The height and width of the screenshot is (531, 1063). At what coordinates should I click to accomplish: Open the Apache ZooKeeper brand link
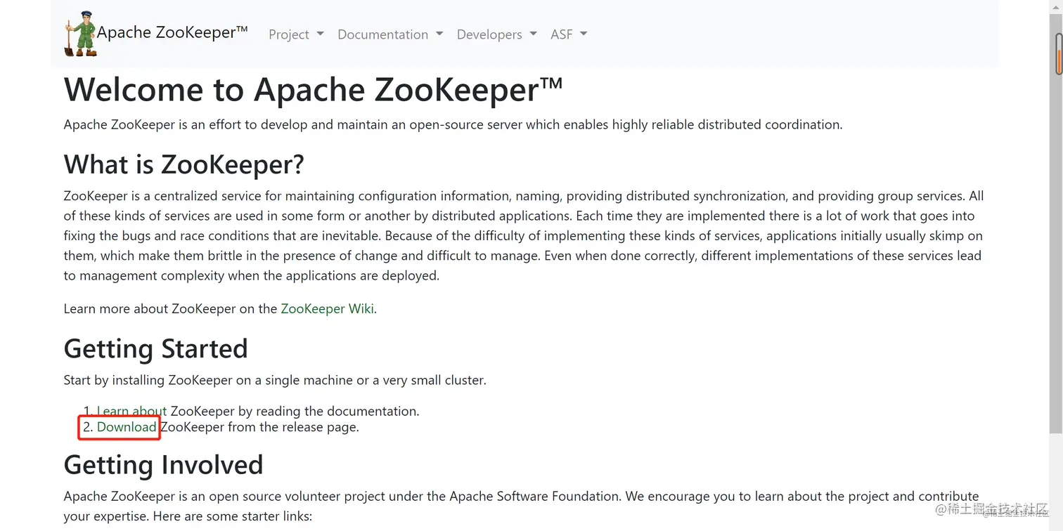(172, 32)
